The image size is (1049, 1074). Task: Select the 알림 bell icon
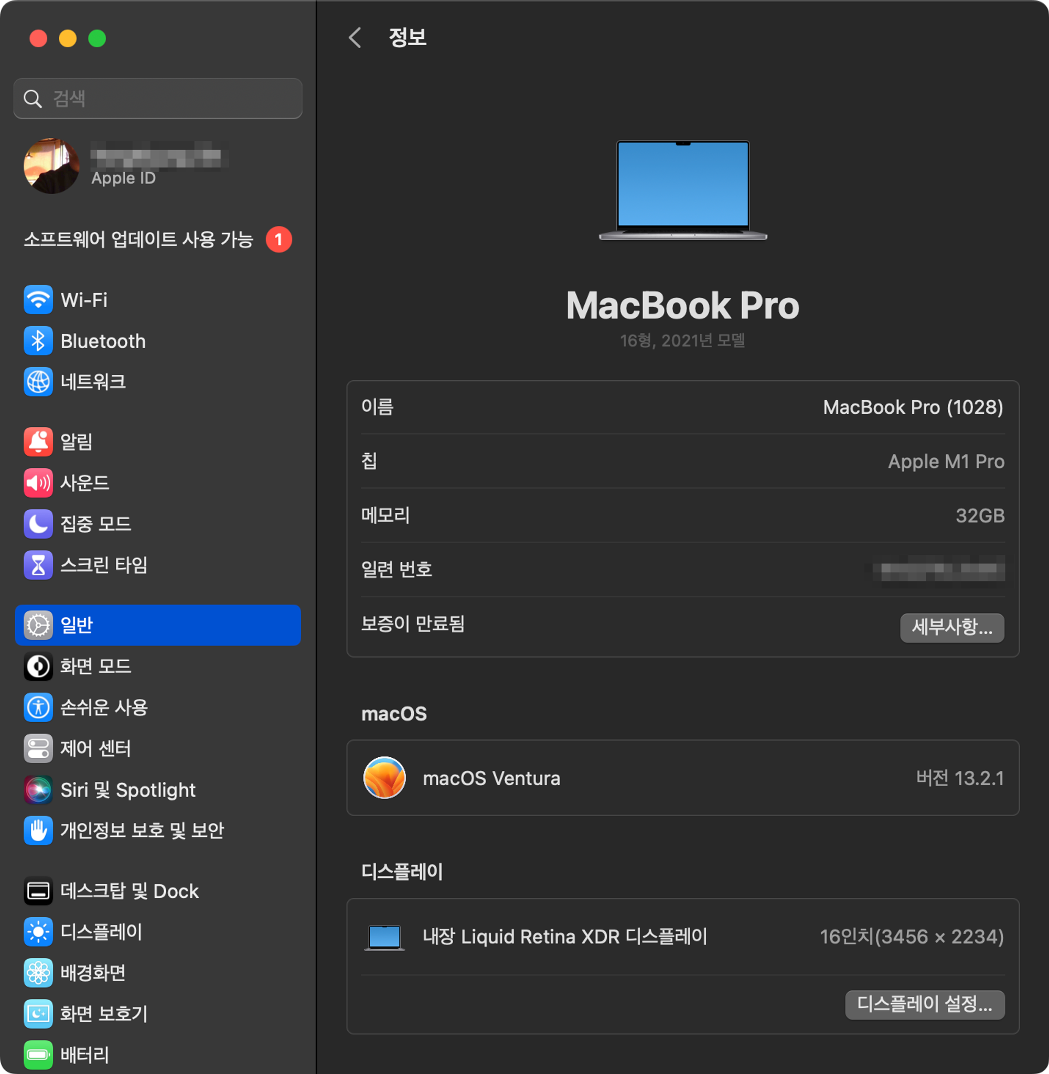pyautogui.click(x=38, y=442)
